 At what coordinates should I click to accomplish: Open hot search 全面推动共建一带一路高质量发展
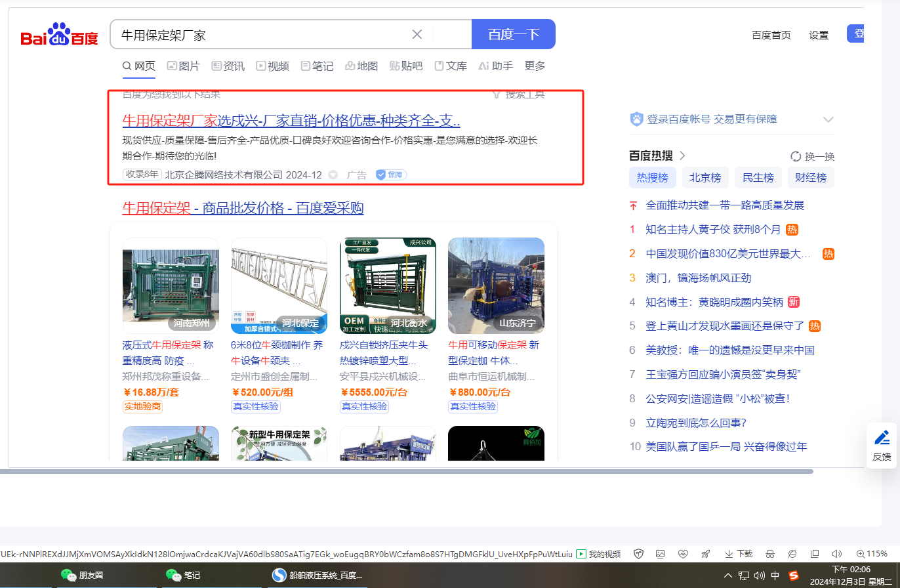725,205
